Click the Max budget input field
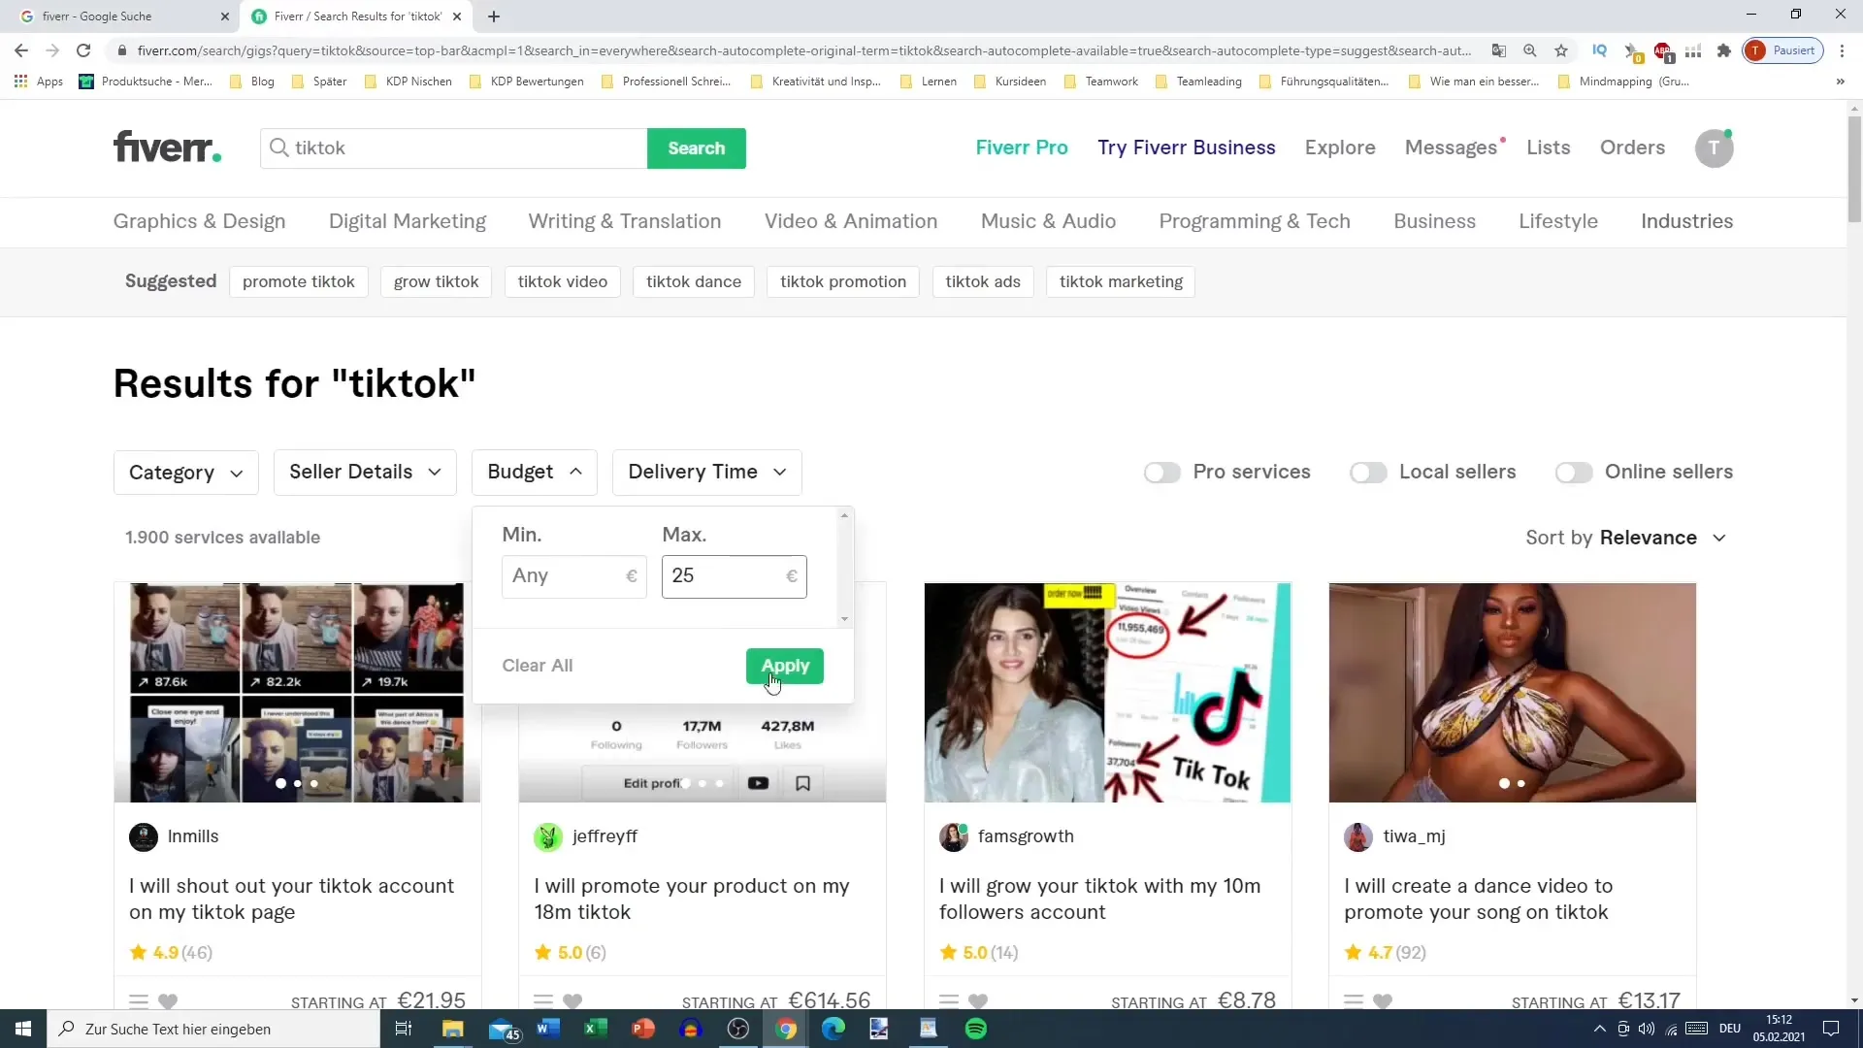 pyautogui.click(x=735, y=576)
